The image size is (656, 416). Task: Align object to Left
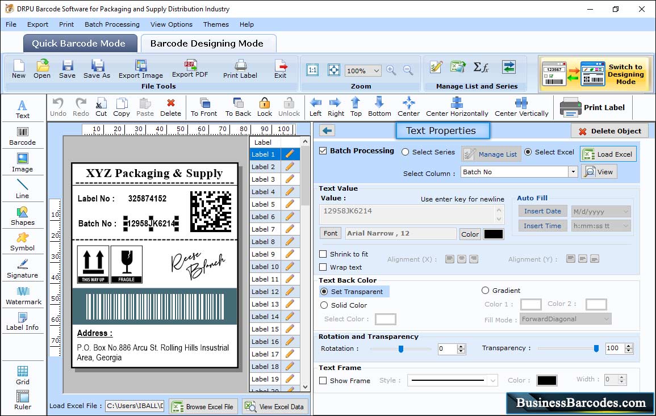[x=315, y=107]
